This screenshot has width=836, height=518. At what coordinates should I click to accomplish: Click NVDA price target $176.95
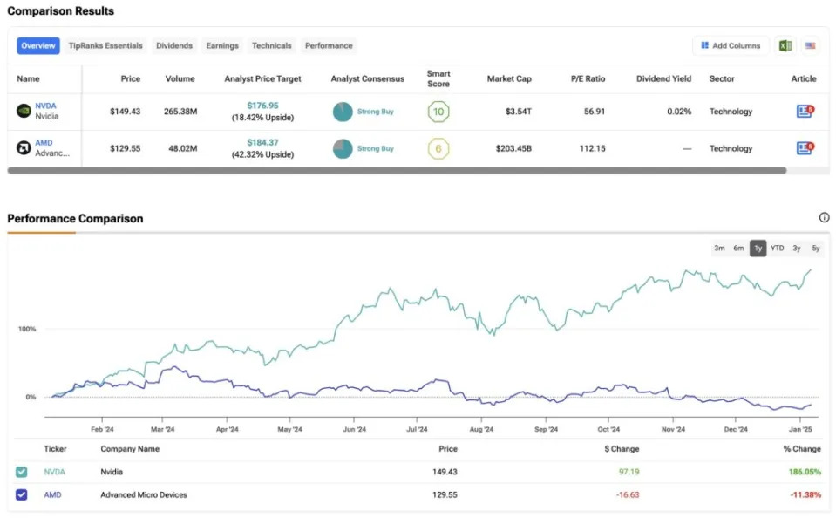pos(263,106)
